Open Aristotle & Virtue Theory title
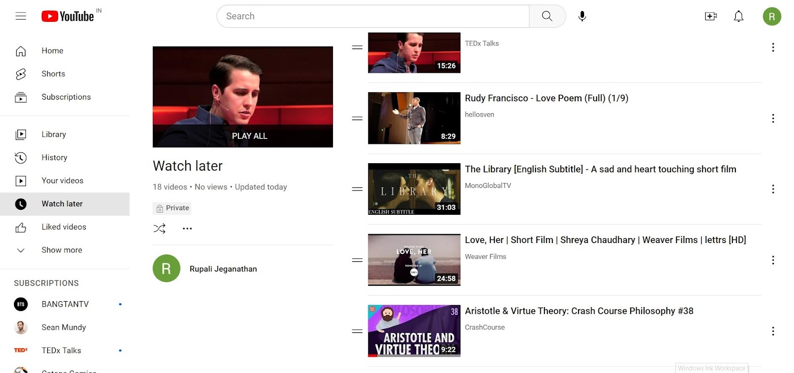 (x=579, y=311)
